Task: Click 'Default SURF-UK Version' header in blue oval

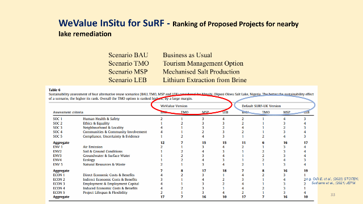Action: coord(261,106)
